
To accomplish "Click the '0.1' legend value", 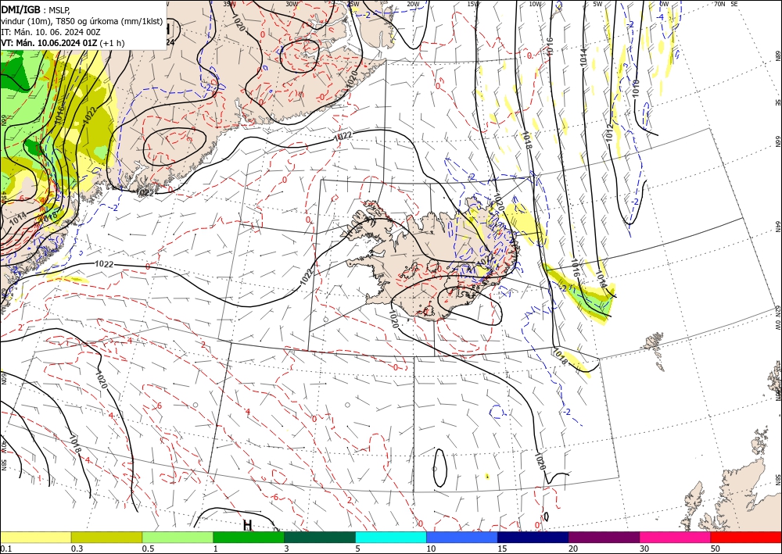I will [x=5, y=549].
